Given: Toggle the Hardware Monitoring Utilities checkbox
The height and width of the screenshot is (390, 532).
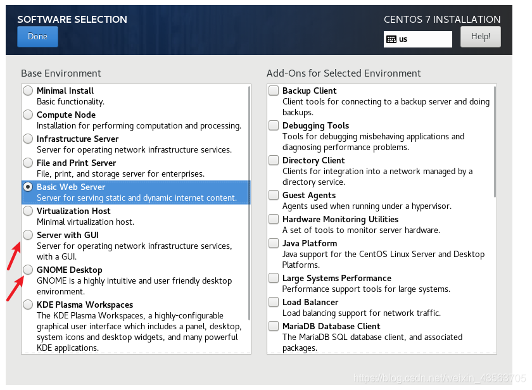Looking at the screenshot, I should [274, 219].
